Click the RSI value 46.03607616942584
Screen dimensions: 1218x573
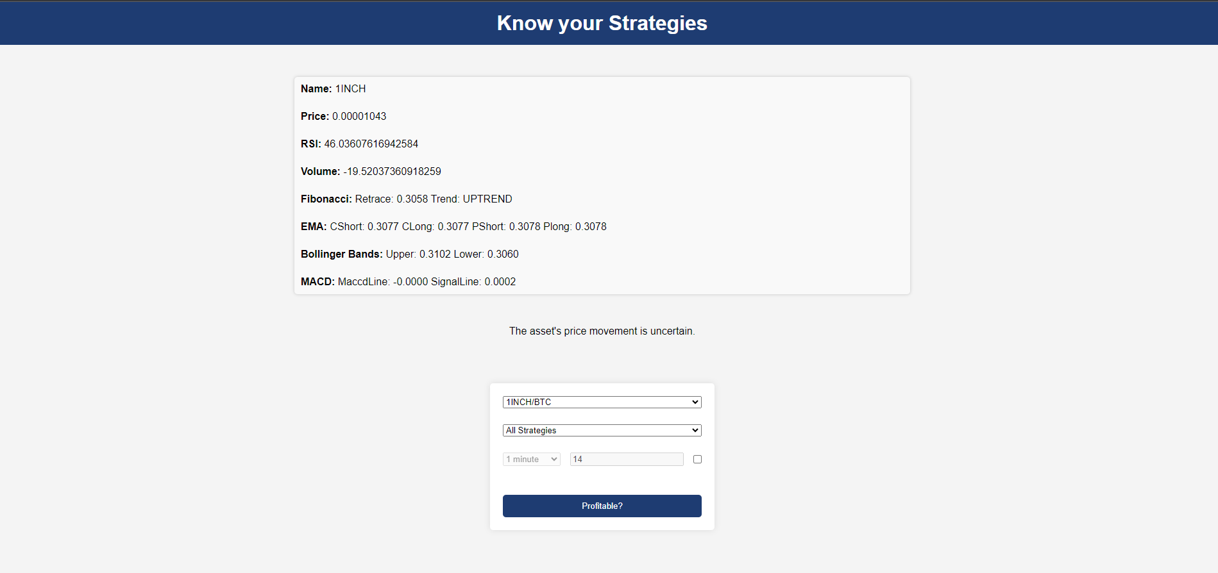[371, 144]
